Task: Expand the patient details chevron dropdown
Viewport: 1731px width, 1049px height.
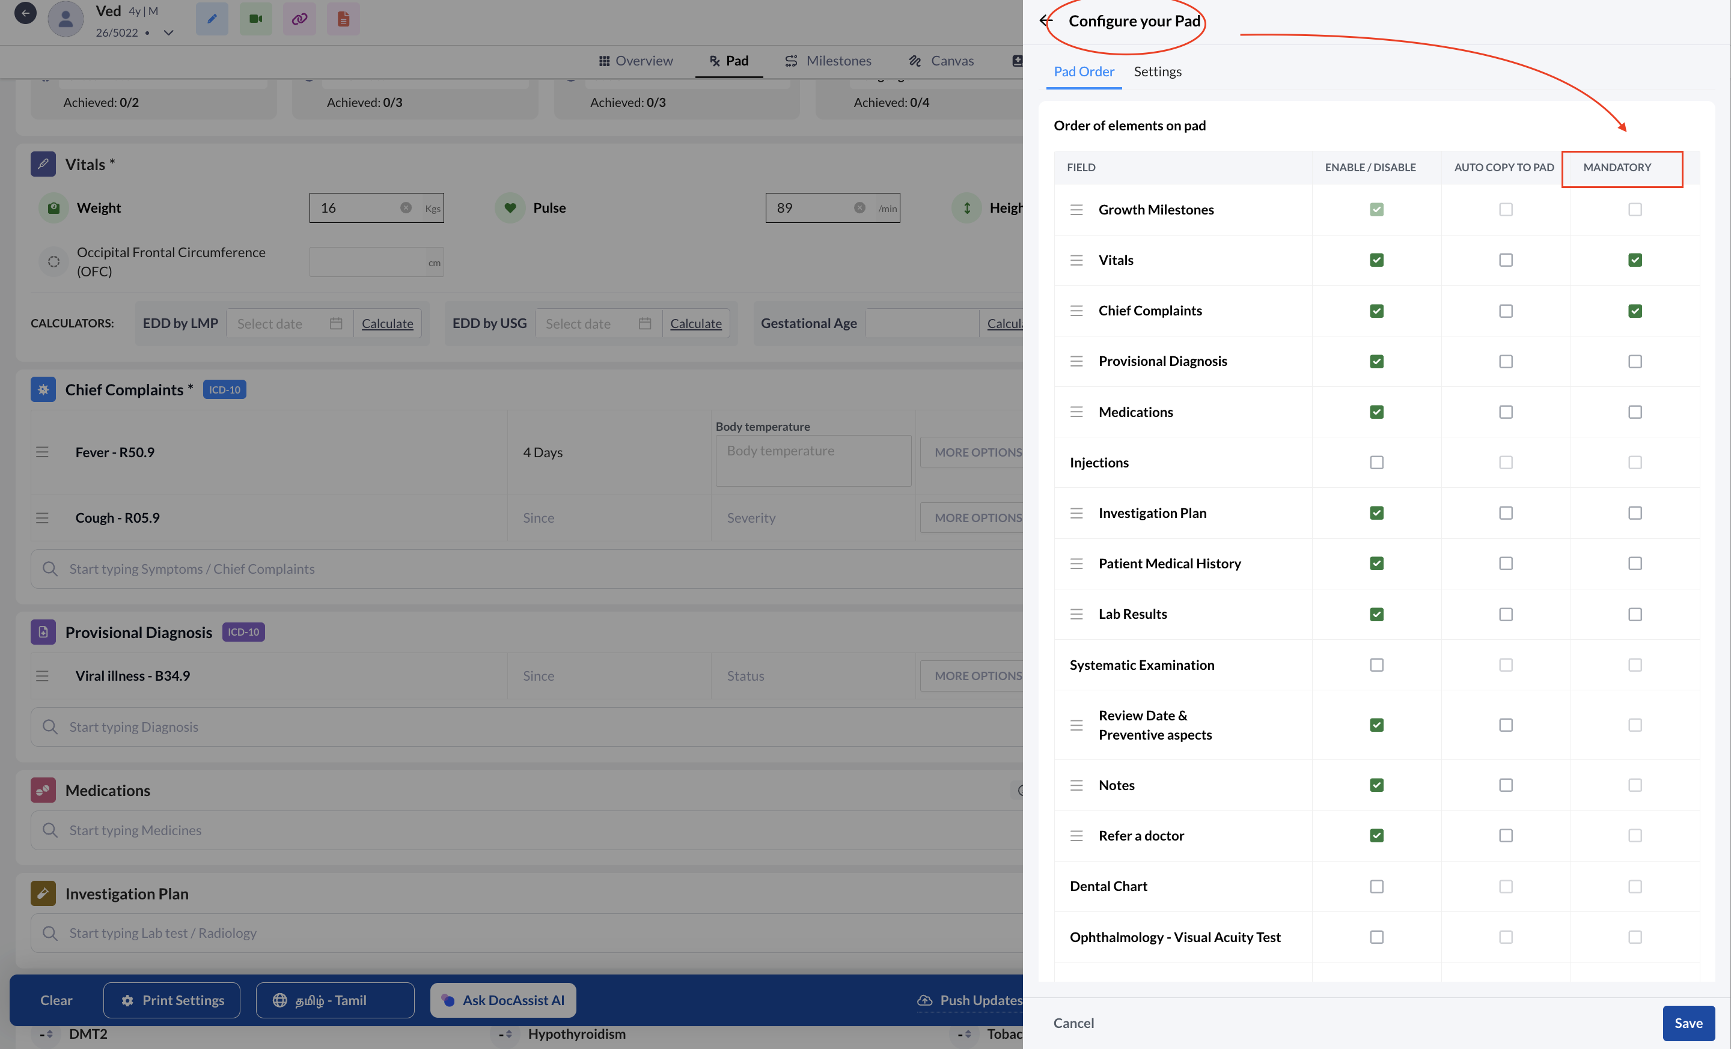Action: (169, 32)
